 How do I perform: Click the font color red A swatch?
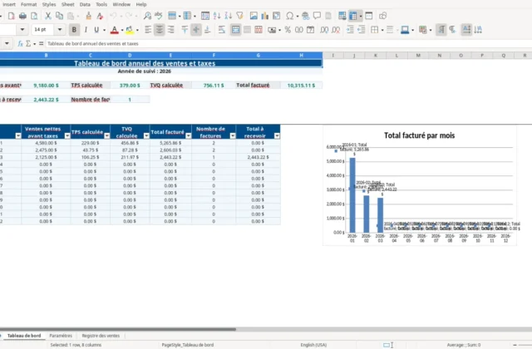[x=115, y=30]
